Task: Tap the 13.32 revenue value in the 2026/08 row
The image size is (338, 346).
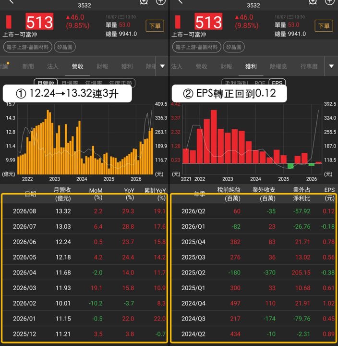Action: [x=63, y=211]
